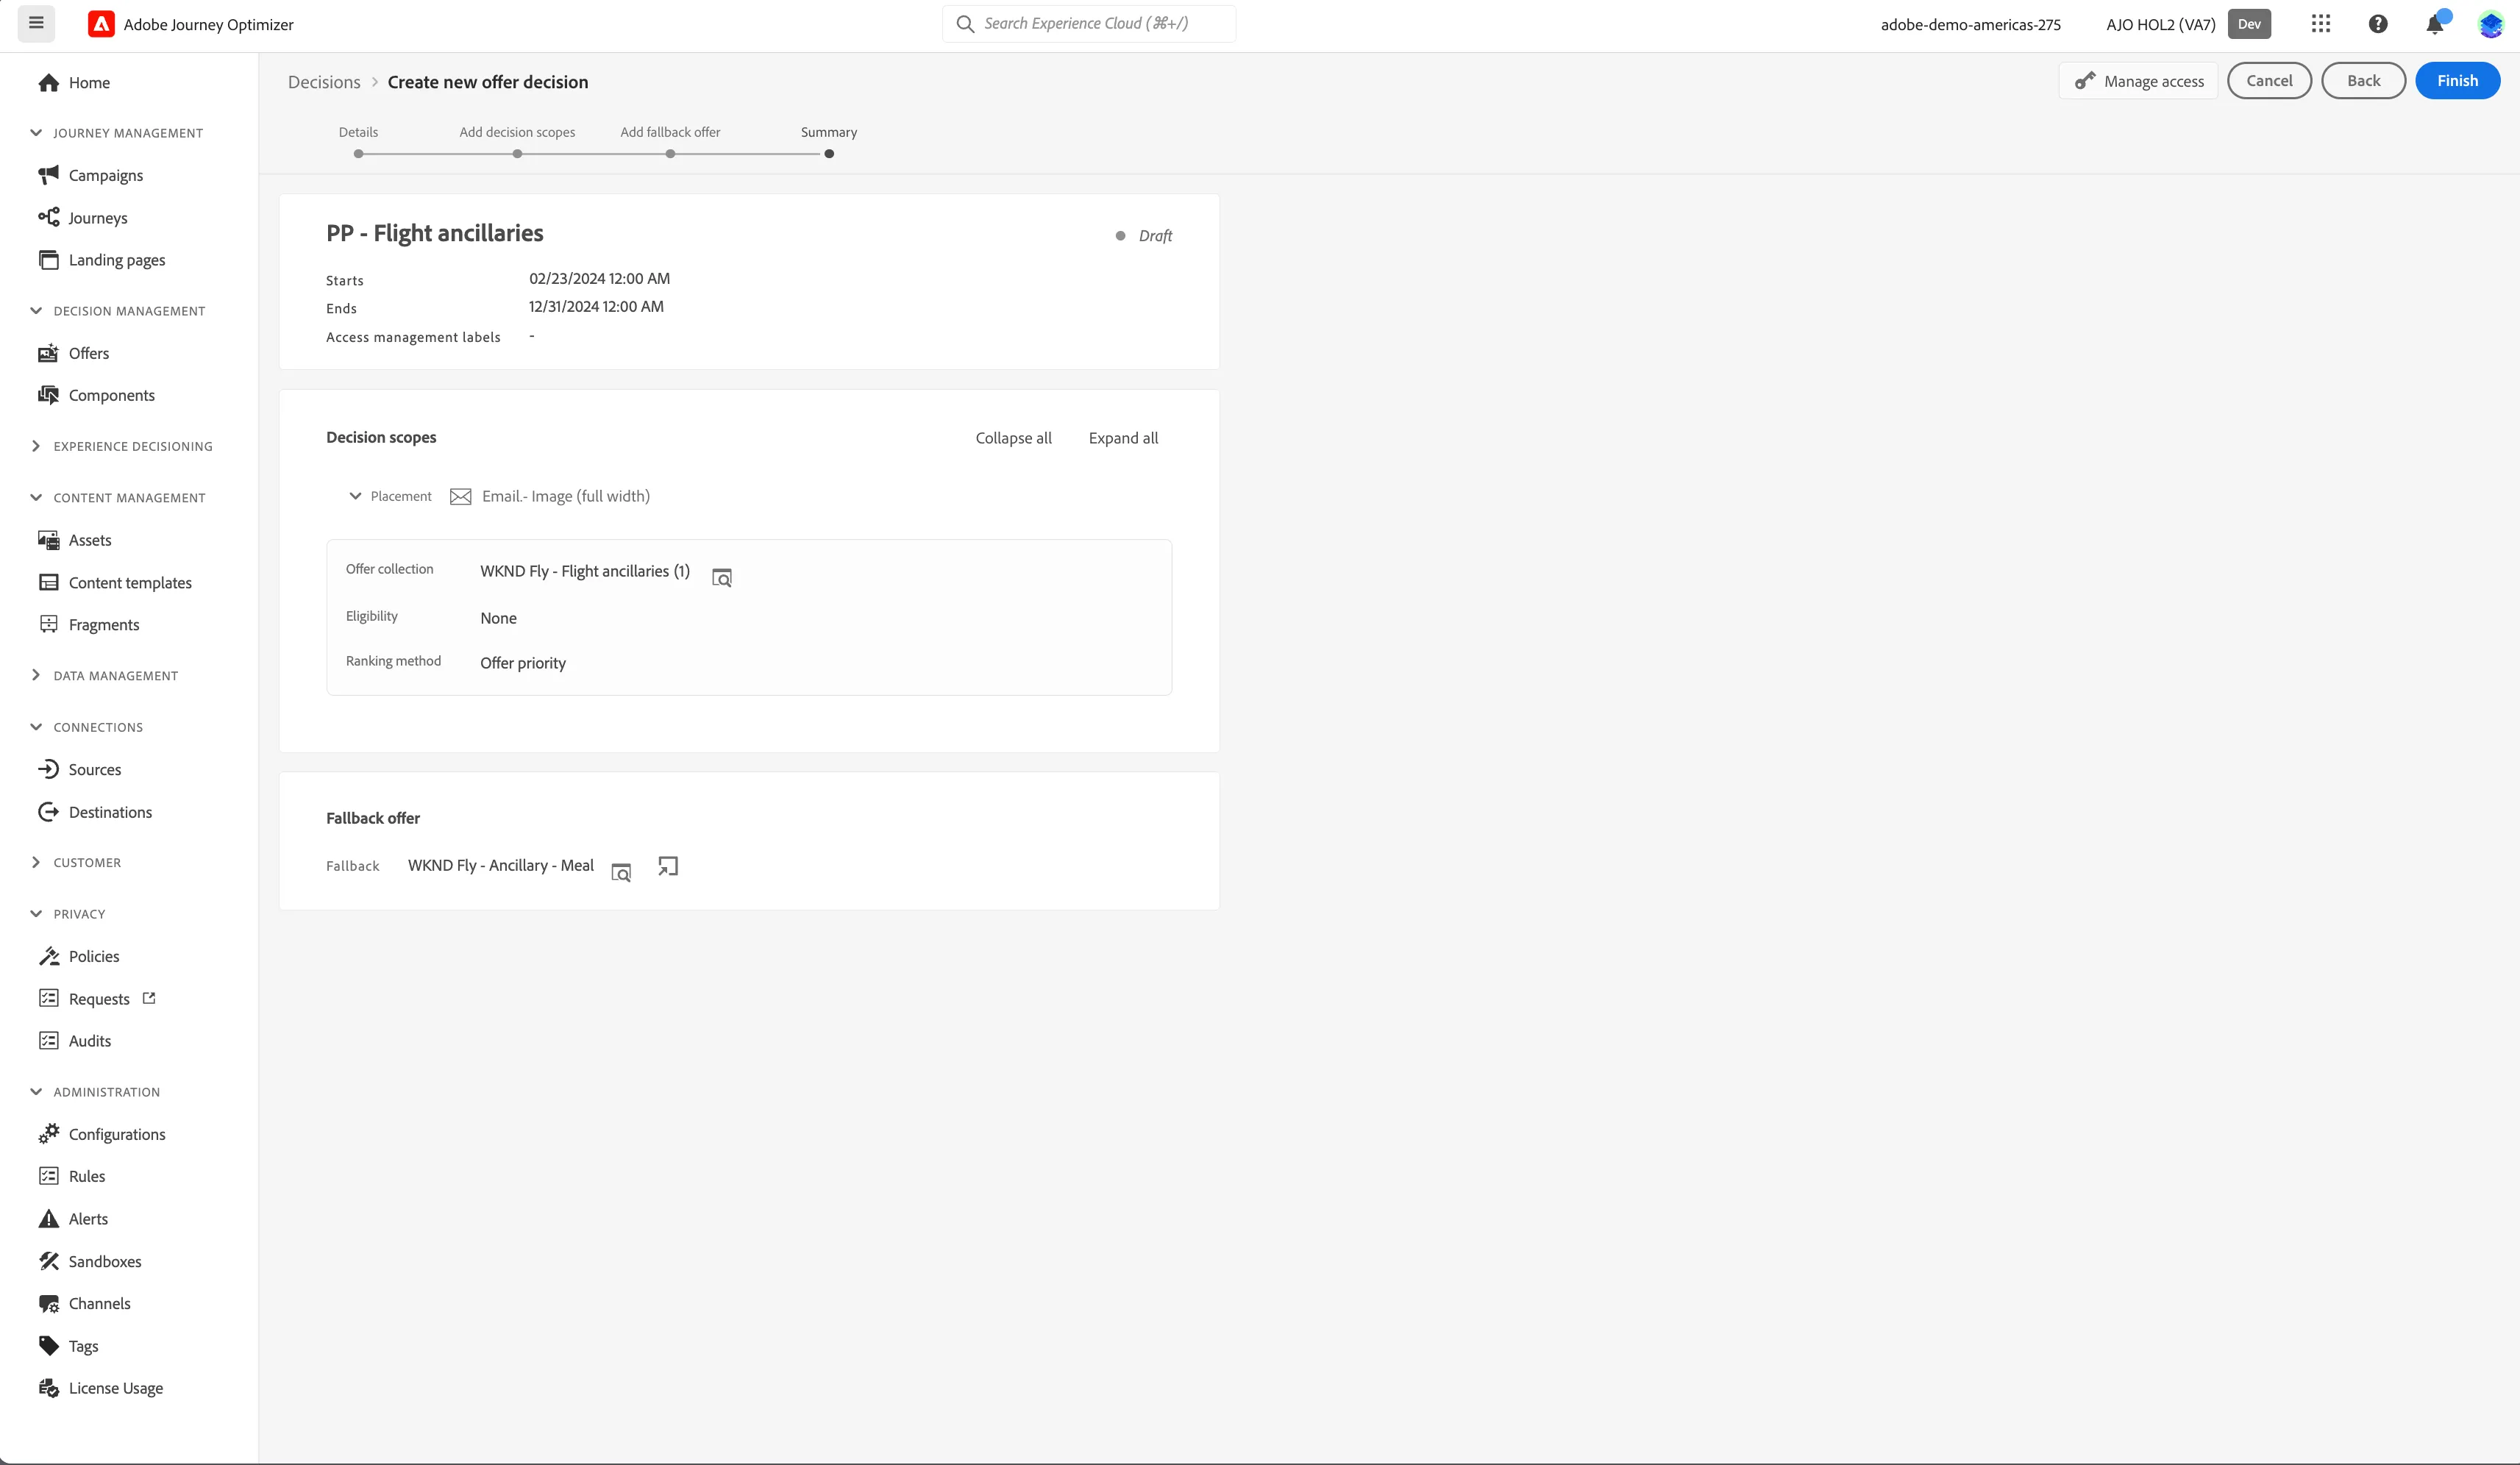Click Decisions breadcrumb link
The image size is (2520, 1465).
tap(324, 82)
